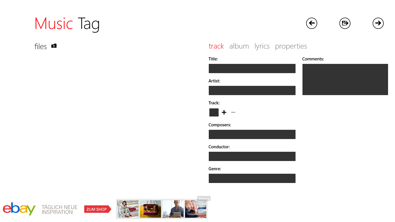Screen dimensions: 395x222
Task: Click inside the Comments text area
Action: tap(345, 79)
